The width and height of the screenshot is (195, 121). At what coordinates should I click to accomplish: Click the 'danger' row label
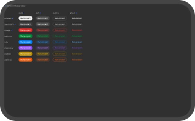[x=7, y=30]
